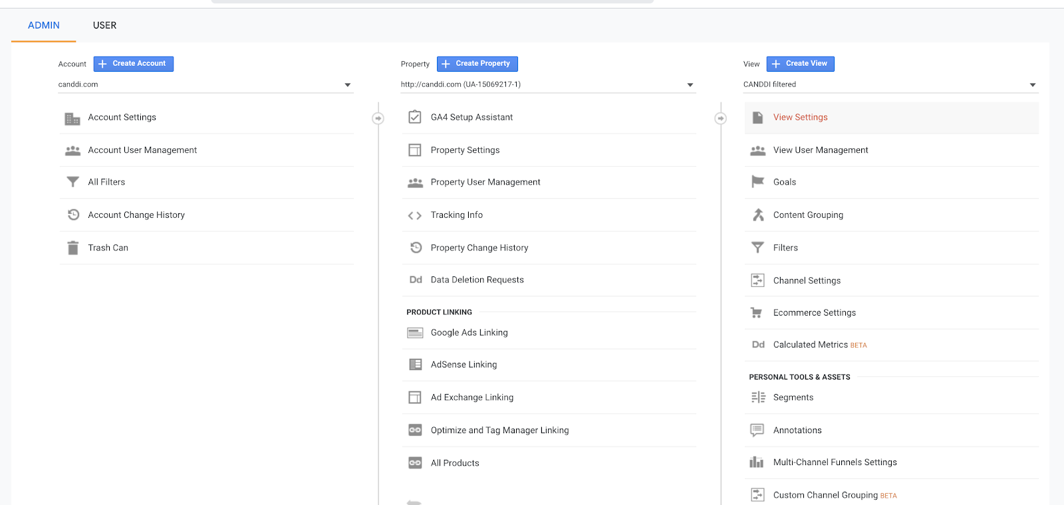Open Segments link

coord(793,397)
